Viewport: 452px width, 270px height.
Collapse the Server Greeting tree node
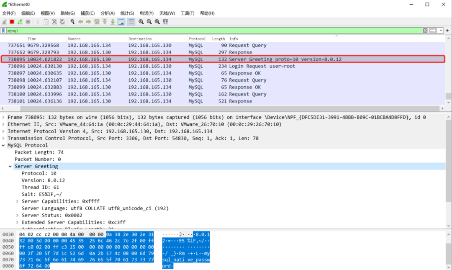tap(10, 166)
